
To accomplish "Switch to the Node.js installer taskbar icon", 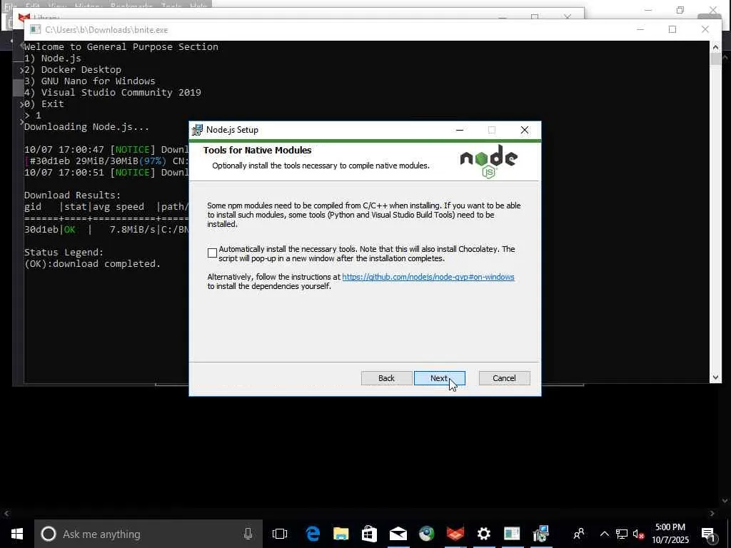I will [x=541, y=534].
